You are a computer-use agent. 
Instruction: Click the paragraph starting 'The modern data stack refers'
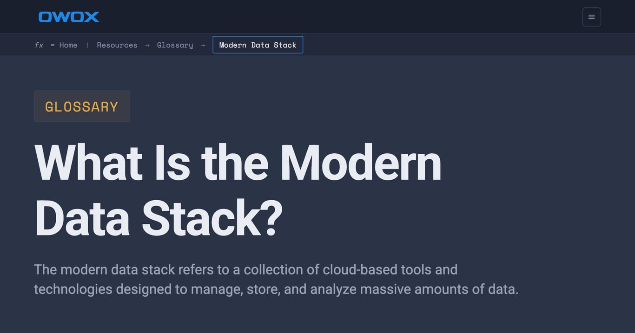[276, 279]
